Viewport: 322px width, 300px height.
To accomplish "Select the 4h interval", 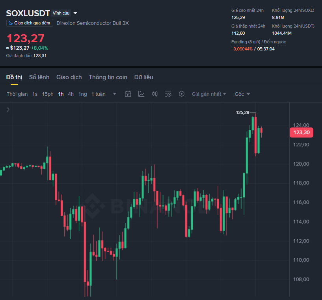I will (71, 94).
